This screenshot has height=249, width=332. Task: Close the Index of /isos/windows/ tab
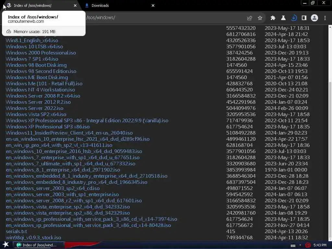coord(75,6)
